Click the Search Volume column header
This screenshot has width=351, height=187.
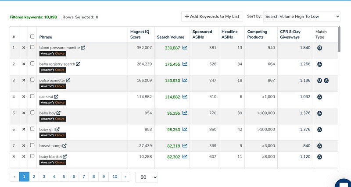point(171,37)
